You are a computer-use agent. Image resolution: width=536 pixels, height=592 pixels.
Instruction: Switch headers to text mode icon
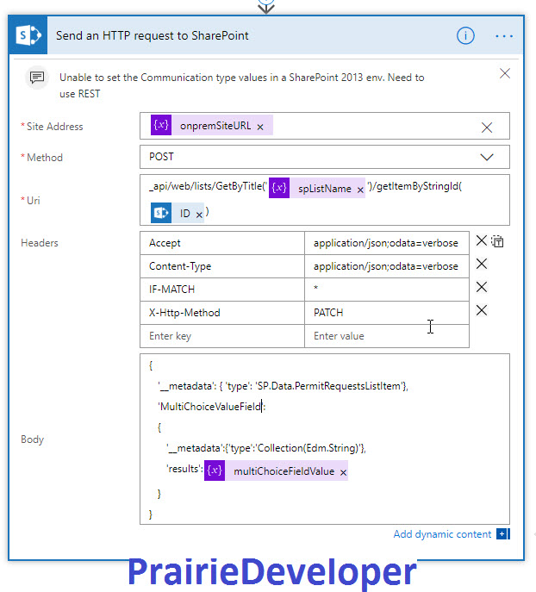coord(497,241)
